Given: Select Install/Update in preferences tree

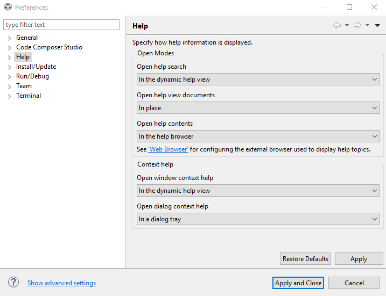Looking at the screenshot, I should click(x=36, y=67).
